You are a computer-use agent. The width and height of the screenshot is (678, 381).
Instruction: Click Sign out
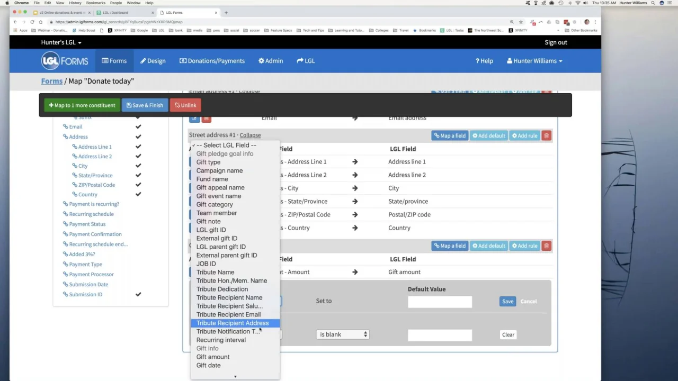coord(556,42)
